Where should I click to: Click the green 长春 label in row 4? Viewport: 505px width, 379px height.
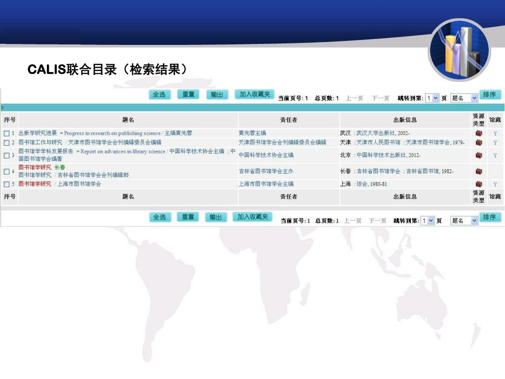60,167
